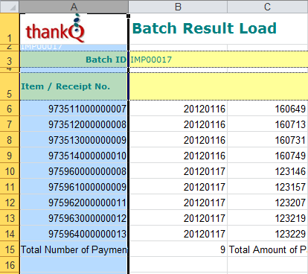This screenshot has width=308, height=274.
Task: Select cell with value 123207
Action: 268,203
